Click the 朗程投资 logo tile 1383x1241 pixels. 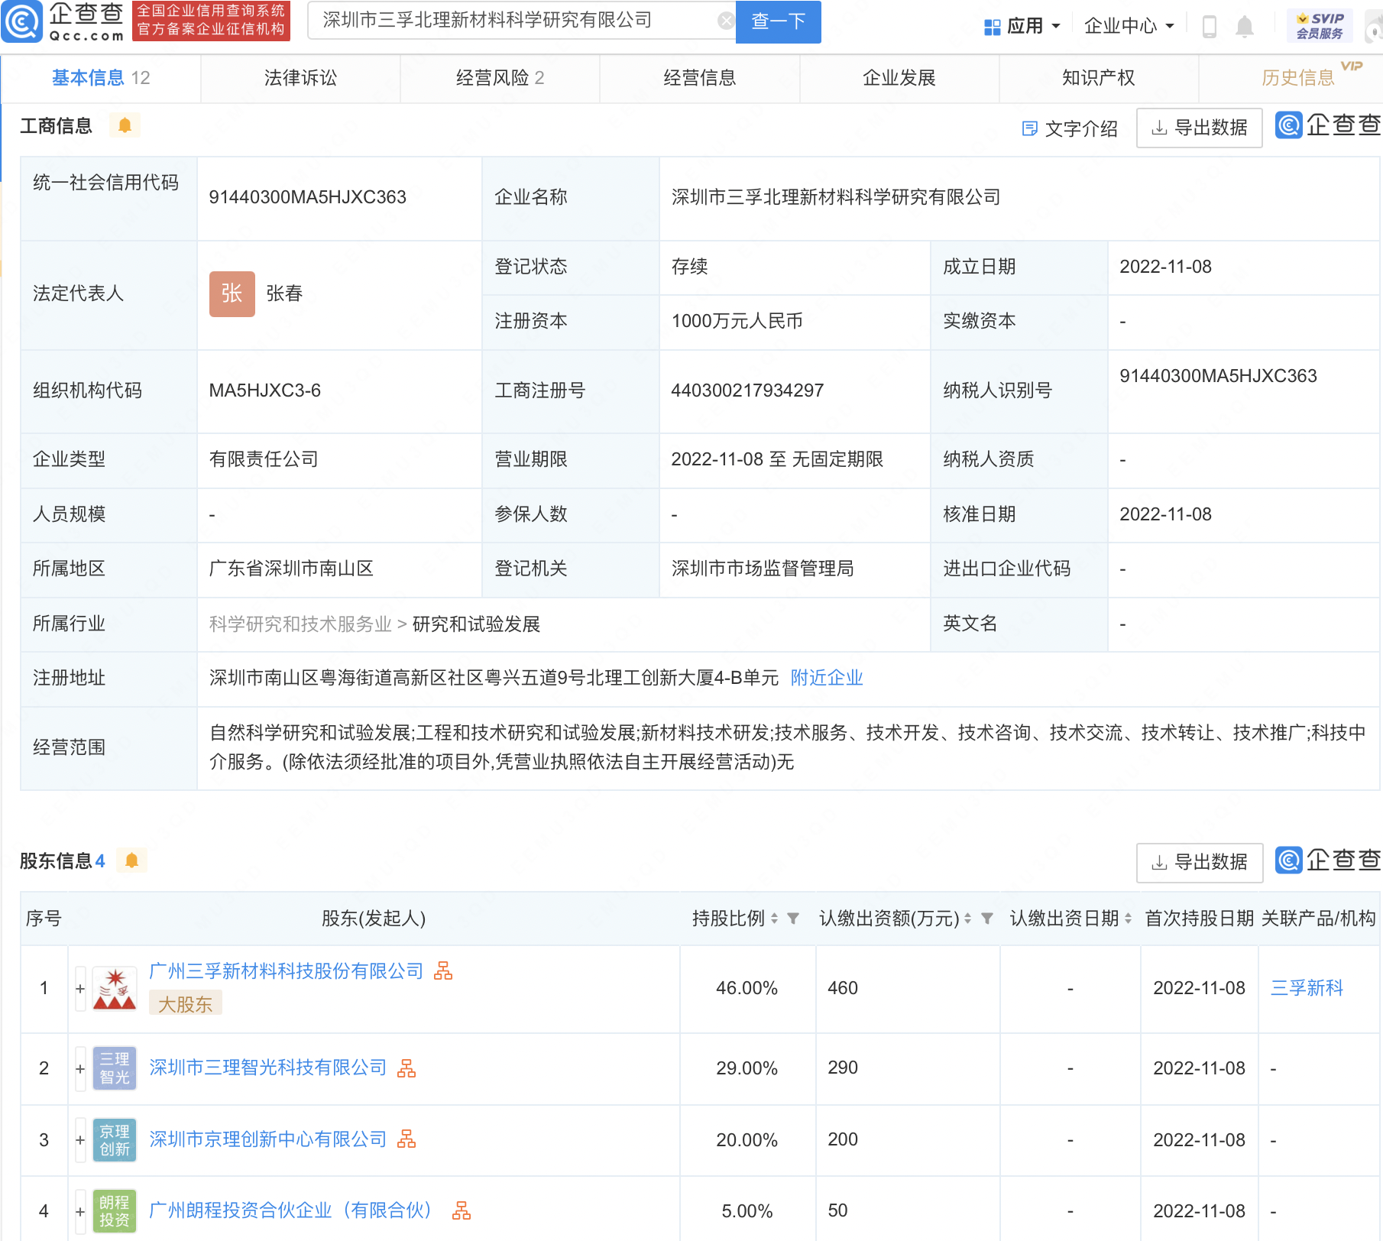(115, 1210)
